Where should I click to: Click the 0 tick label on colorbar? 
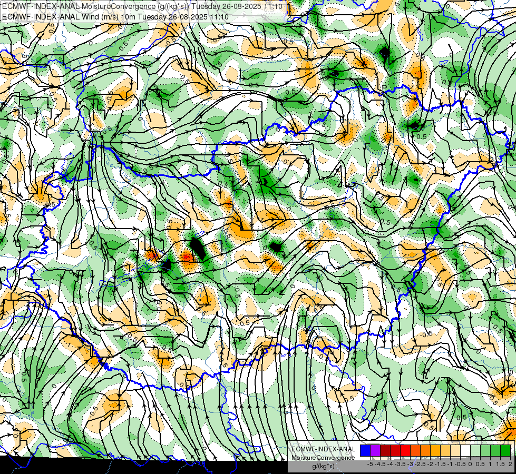(x=470, y=464)
